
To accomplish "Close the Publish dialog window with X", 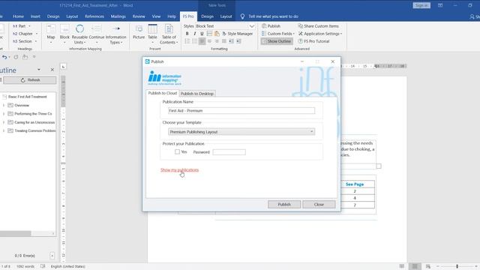I will pyautogui.click(x=333, y=61).
